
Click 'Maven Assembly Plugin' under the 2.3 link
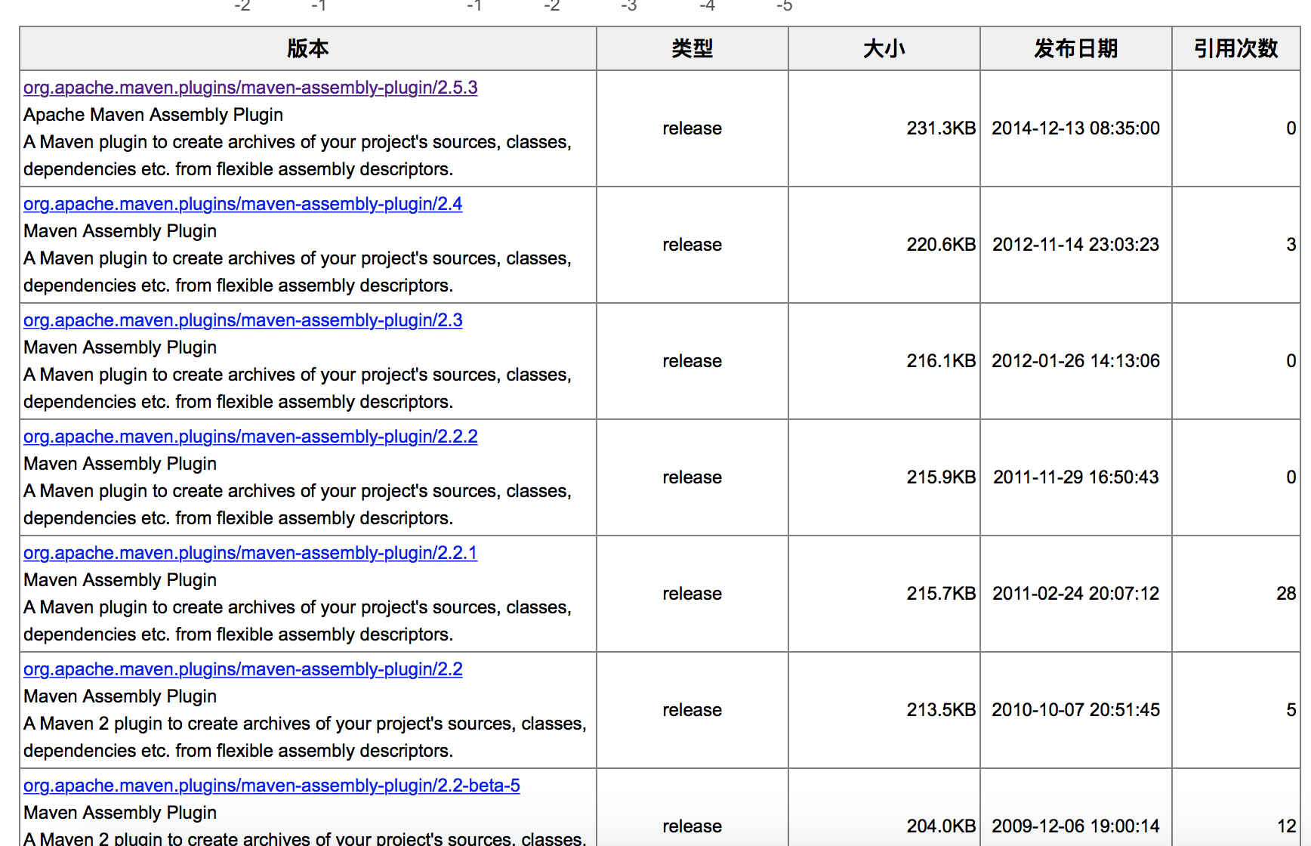click(x=120, y=347)
